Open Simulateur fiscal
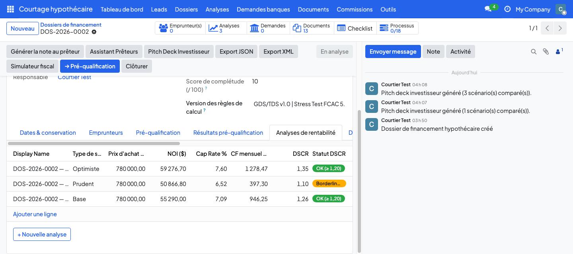 pyautogui.click(x=32, y=66)
